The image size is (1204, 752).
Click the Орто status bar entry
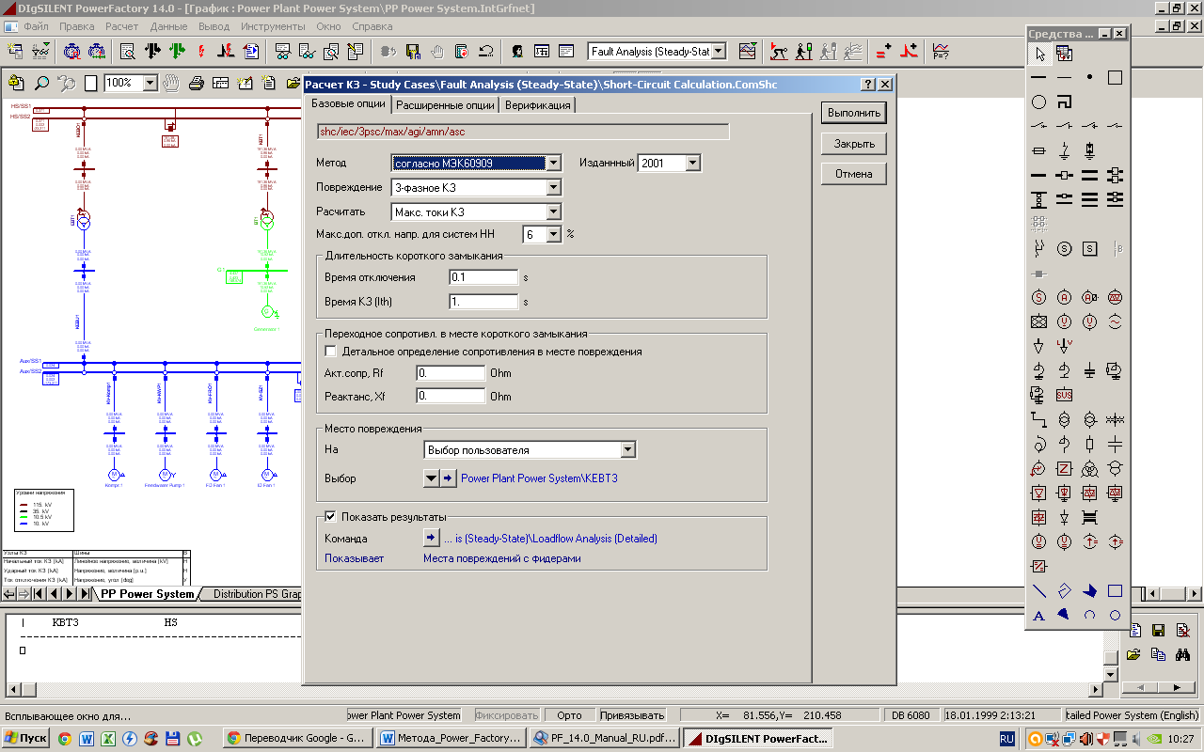tap(569, 715)
